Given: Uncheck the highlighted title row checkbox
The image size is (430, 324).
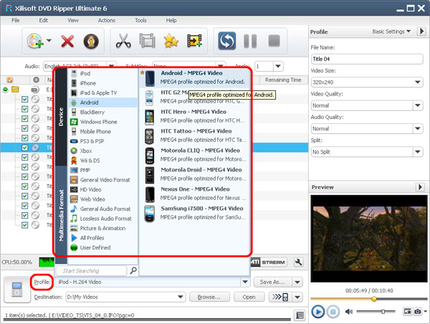Looking at the screenshot, I should tap(24, 148).
